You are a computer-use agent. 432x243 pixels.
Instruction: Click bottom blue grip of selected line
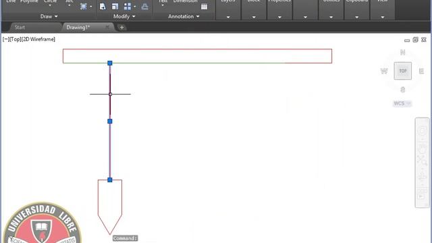click(110, 180)
